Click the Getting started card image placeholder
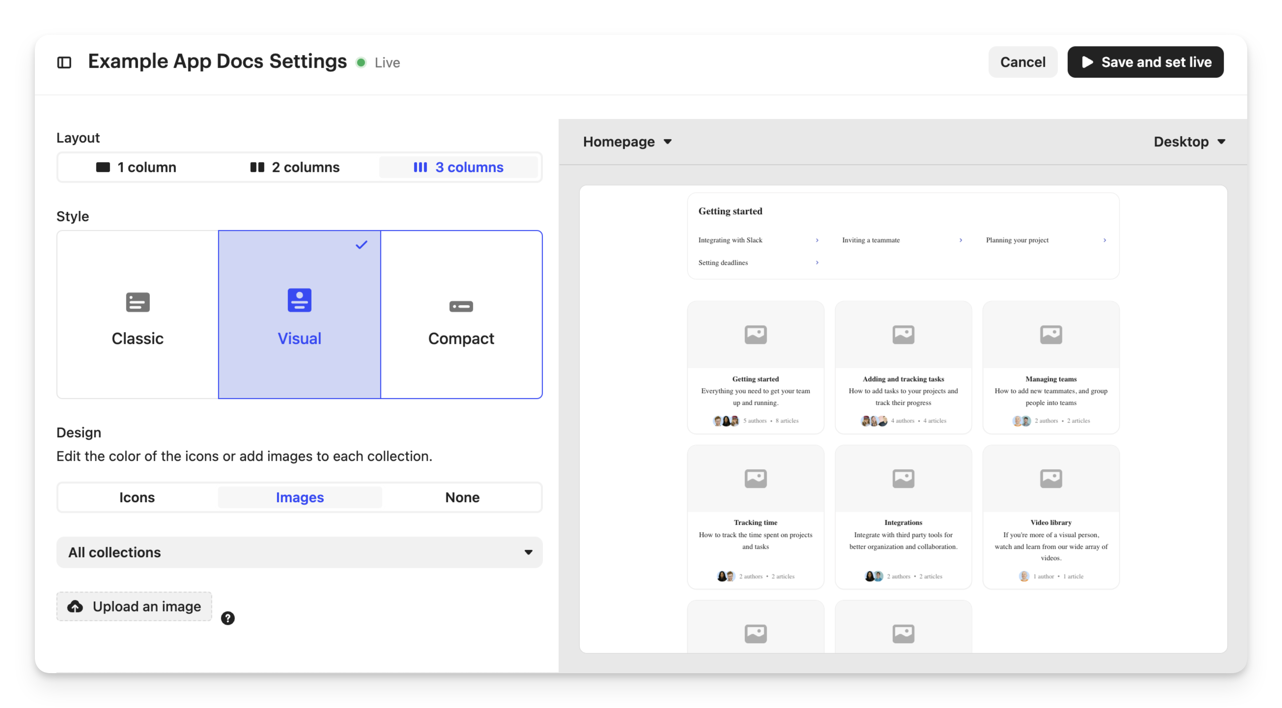 tap(755, 335)
